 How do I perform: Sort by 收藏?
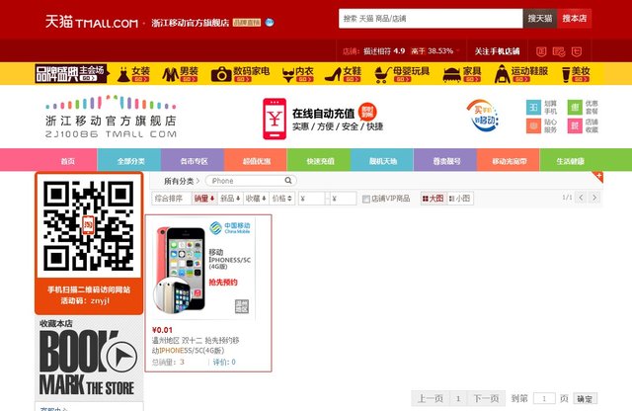256,199
